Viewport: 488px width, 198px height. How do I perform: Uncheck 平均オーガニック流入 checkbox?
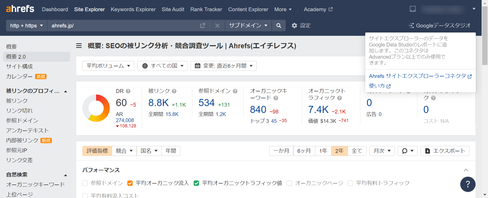tap(130, 183)
